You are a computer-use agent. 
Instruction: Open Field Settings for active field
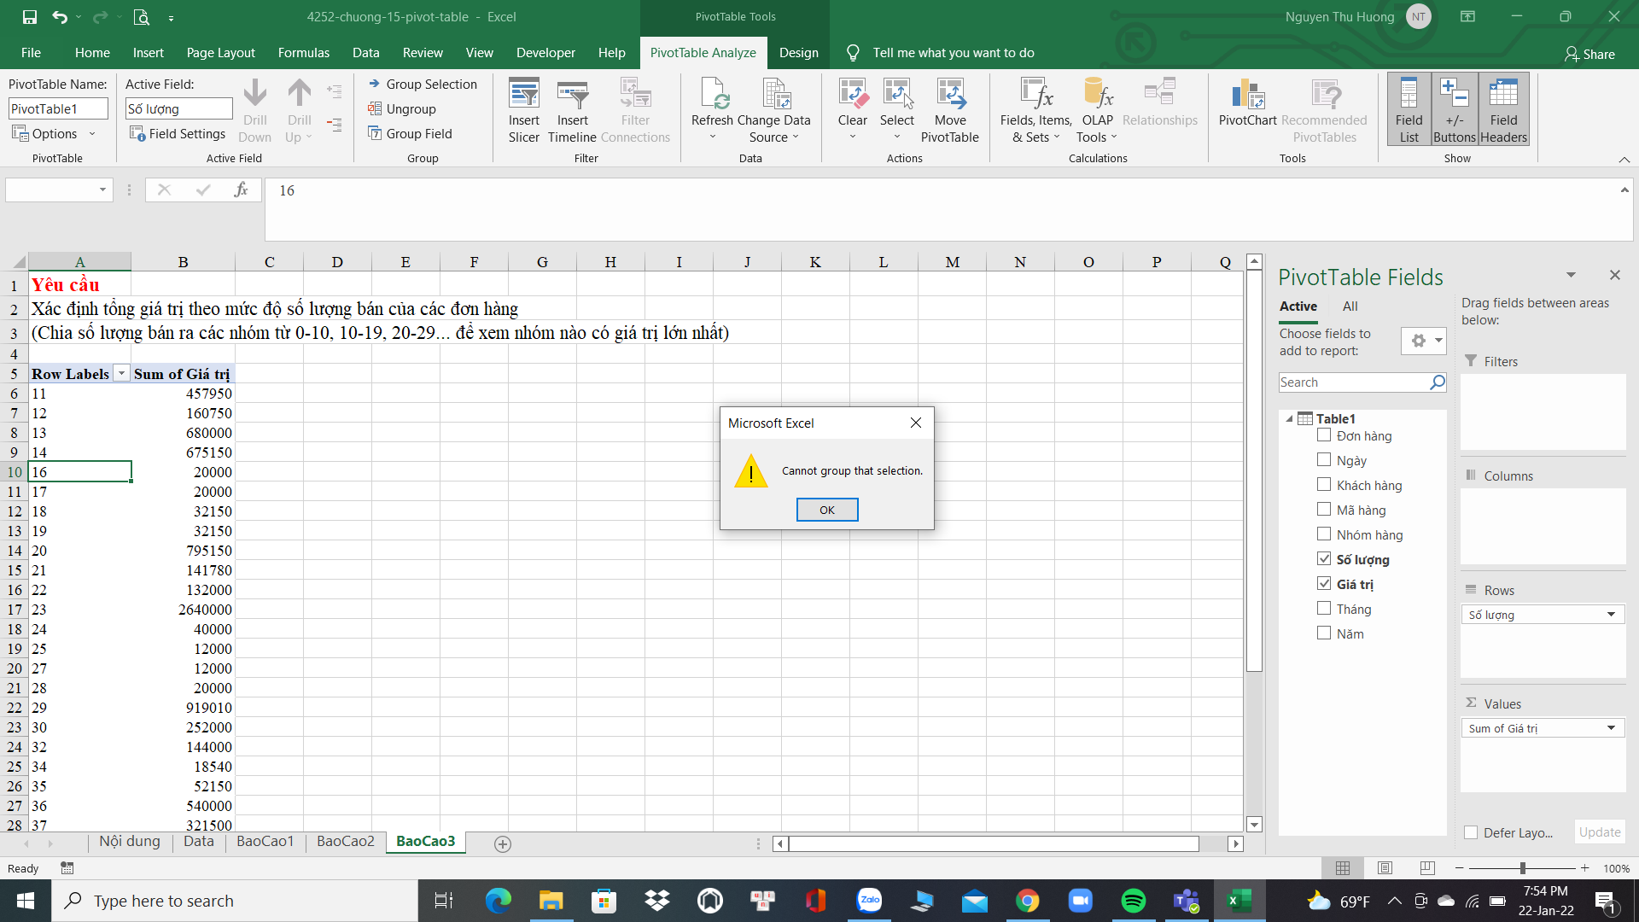[178, 133]
